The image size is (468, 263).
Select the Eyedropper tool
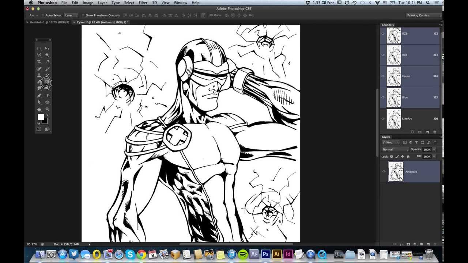47,62
